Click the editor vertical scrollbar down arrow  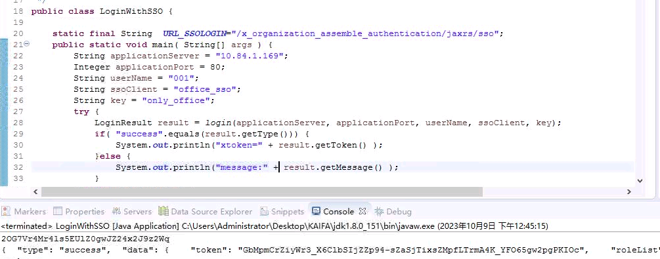click(640, 181)
